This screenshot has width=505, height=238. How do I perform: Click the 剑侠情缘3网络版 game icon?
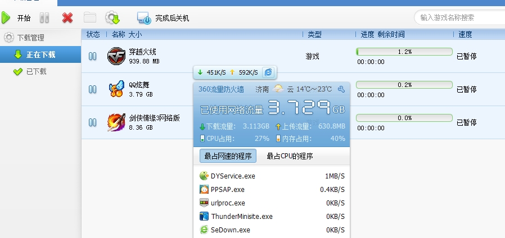116,122
